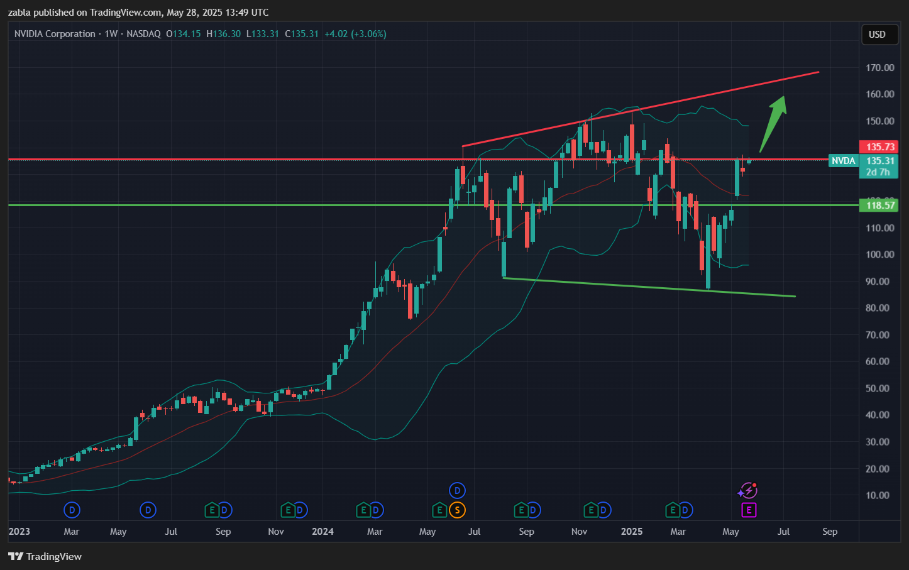Click the orange stock split S marker

[457, 510]
